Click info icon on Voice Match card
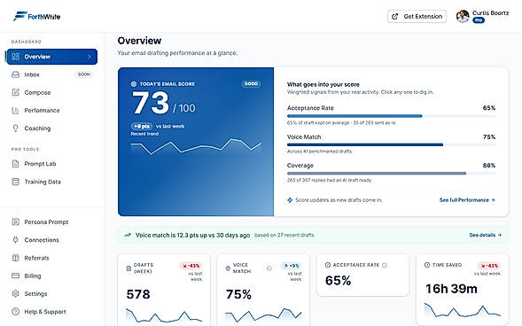 (x=269, y=268)
